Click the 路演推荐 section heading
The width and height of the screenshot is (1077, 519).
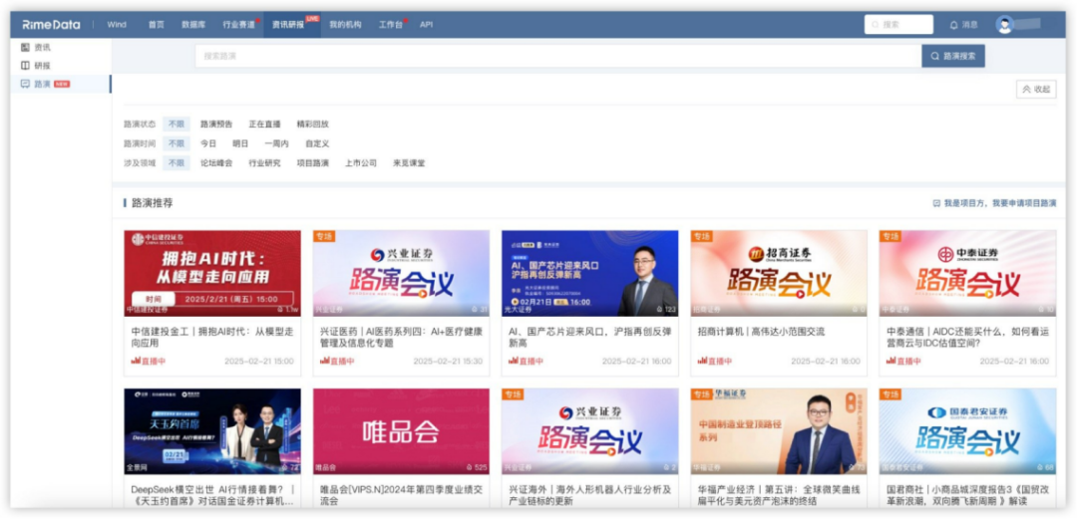pyautogui.click(x=152, y=203)
